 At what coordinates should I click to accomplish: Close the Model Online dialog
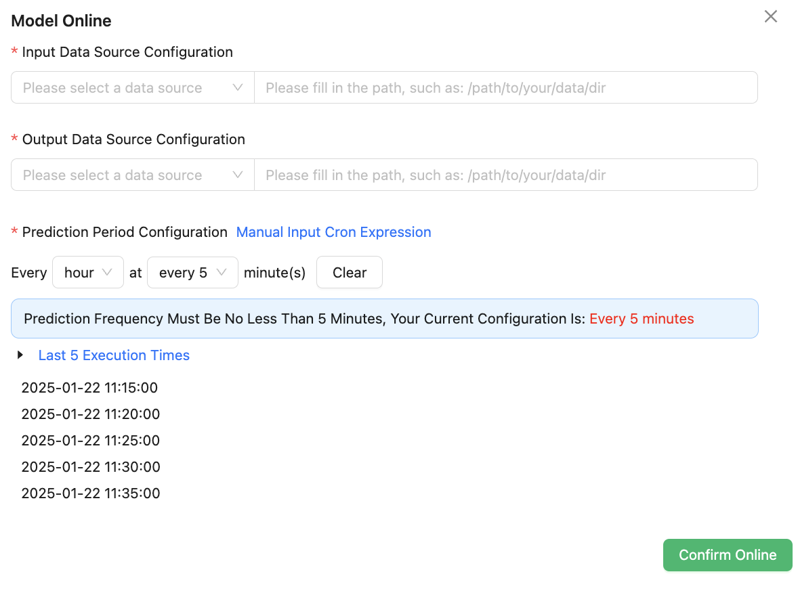(x=770, y=17)
